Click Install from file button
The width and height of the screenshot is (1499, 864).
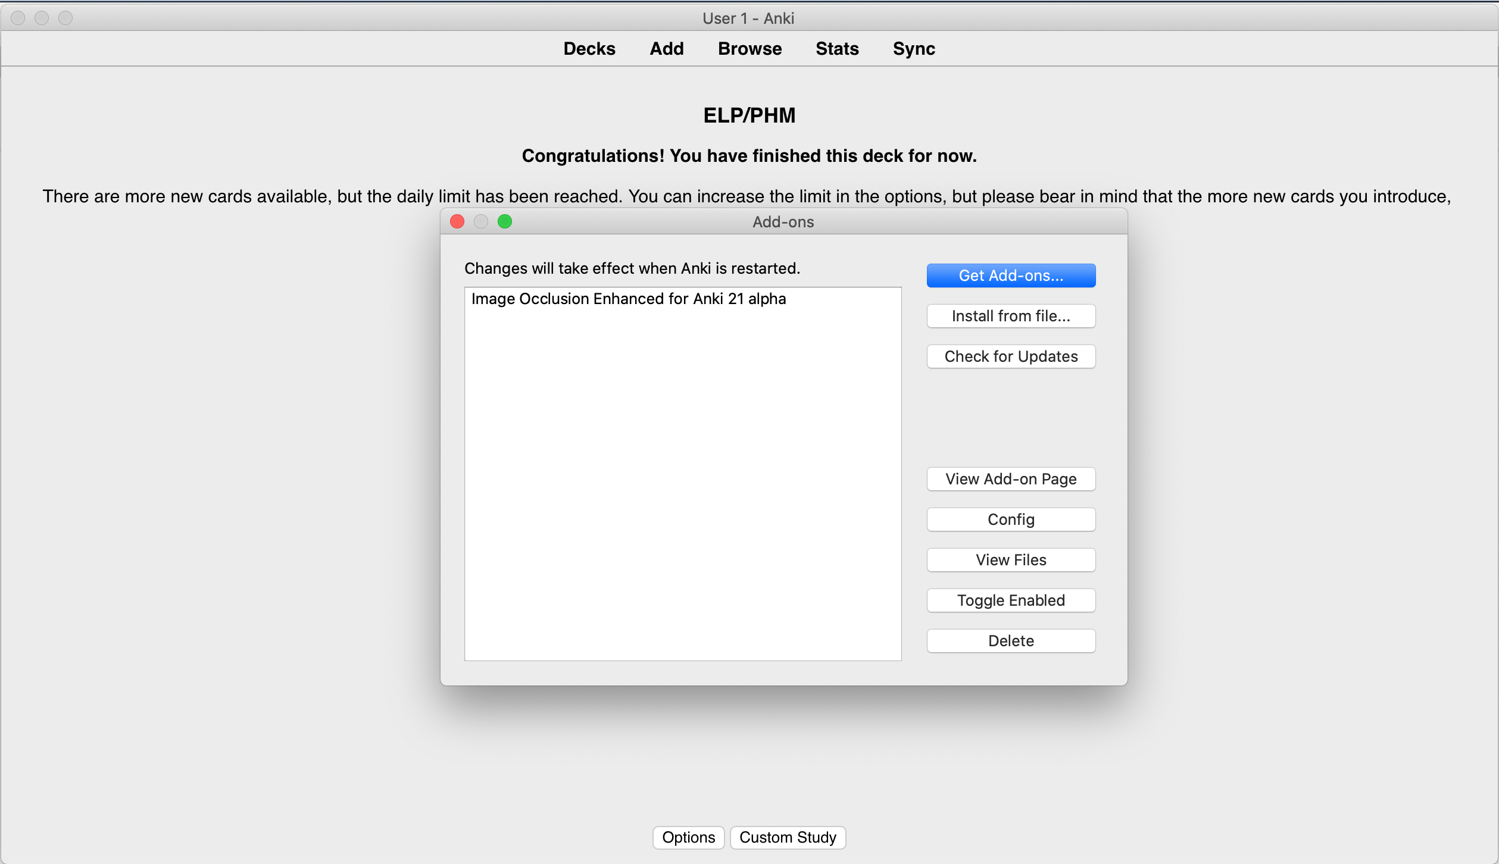[x=1010, y=316]
